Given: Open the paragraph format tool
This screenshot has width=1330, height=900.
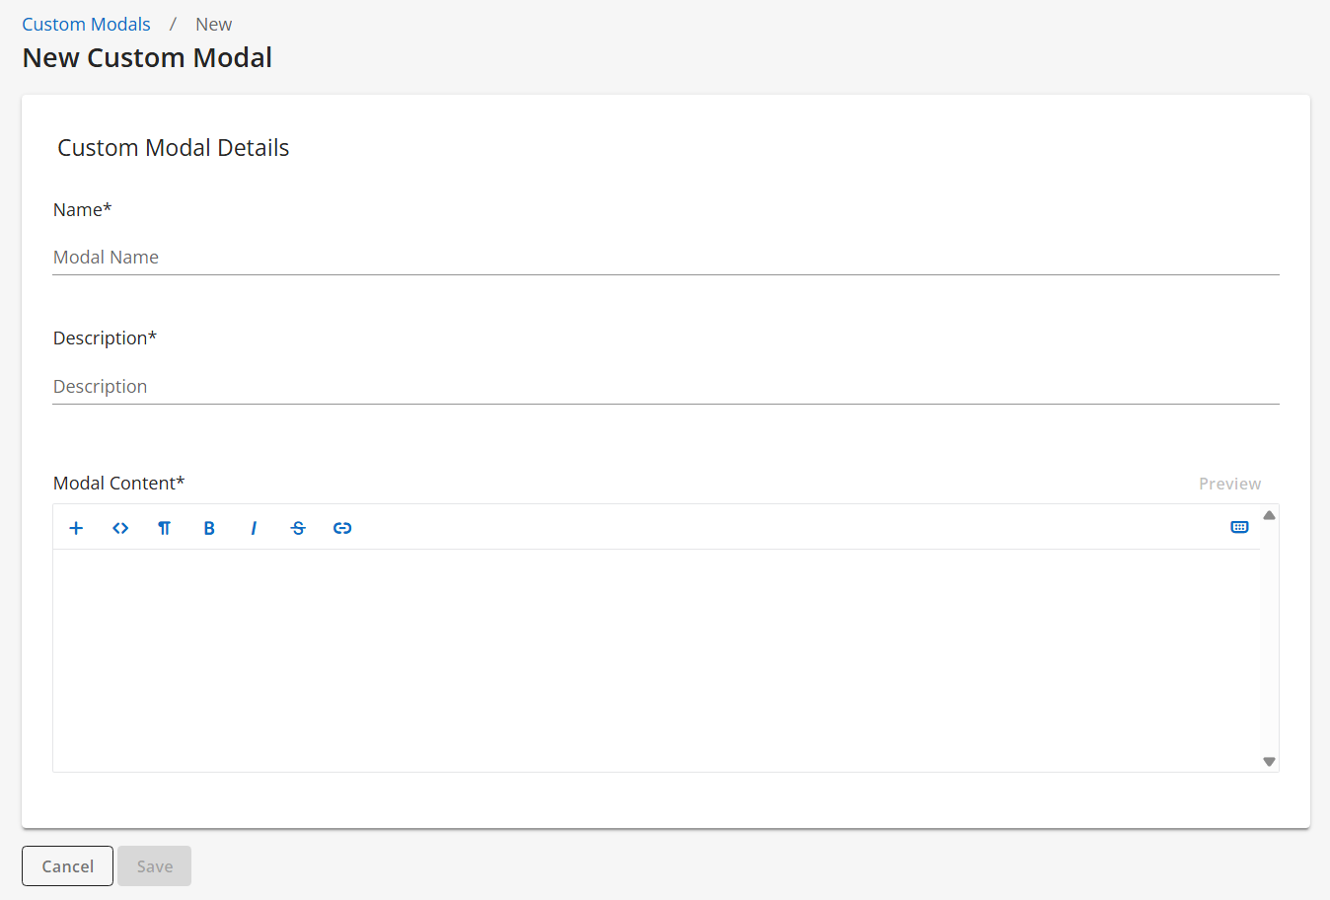Looking at the screenshot, I should pyautogui.click(x=165, y=528).
